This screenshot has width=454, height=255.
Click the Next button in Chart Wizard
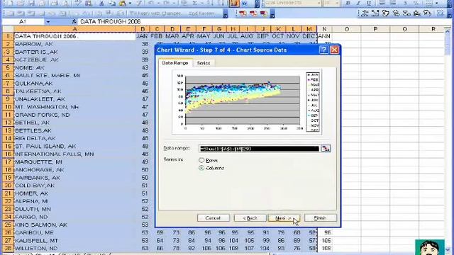284,218
